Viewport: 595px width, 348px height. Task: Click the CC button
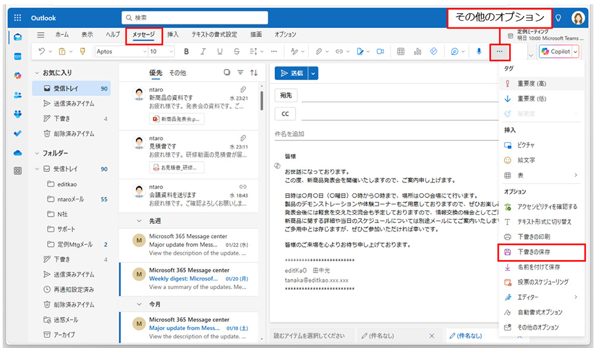[285, 114]
